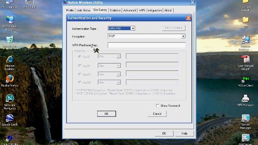Select the PrintServer shortcut icon
The image size is (258, 145).
246,139
